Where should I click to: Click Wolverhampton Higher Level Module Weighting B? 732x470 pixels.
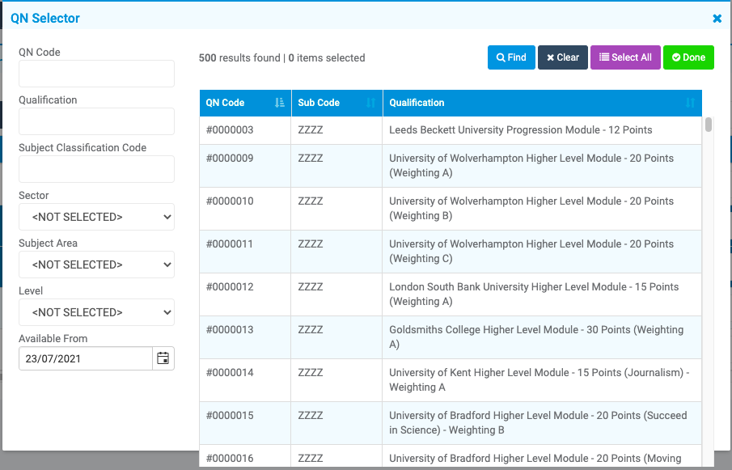(x=531, y=209)
